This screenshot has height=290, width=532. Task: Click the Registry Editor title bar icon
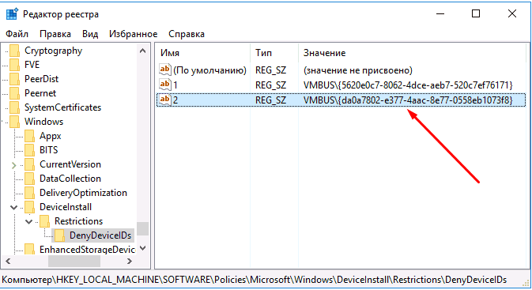[12, 14]
